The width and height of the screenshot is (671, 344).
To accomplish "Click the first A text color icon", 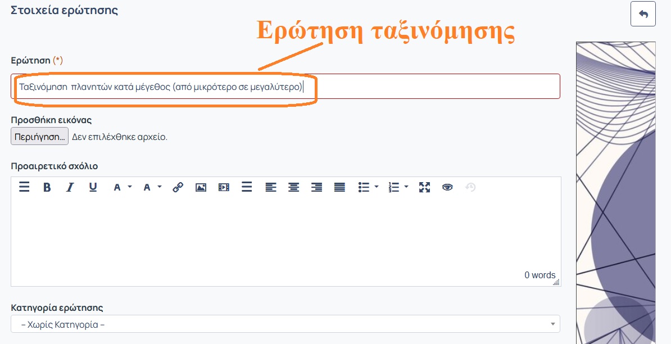I will coord(117,187).
